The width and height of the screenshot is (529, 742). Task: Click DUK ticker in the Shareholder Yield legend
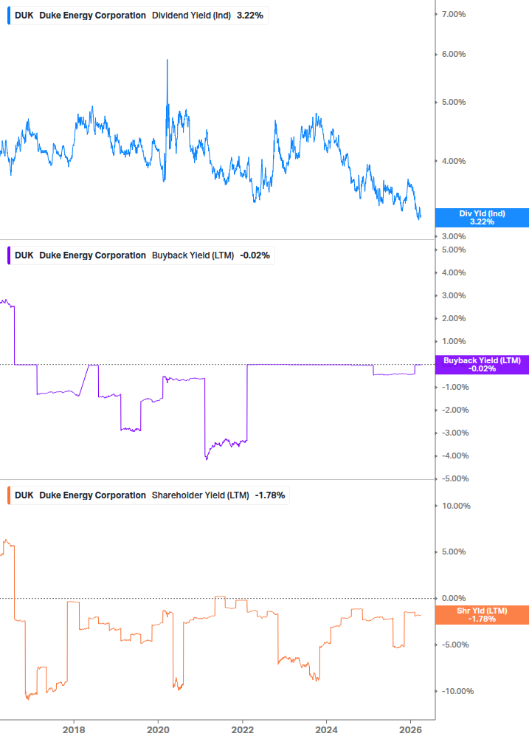(24, 495)
